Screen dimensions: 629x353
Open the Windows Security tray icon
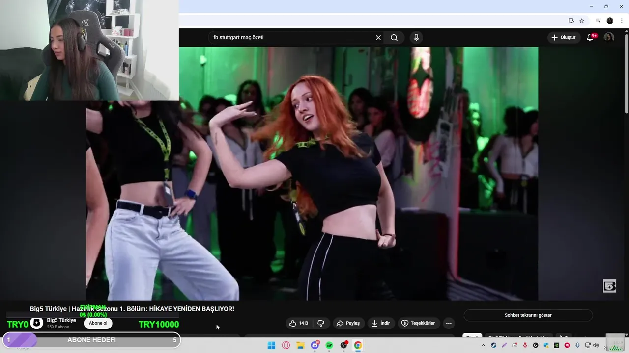click(x=546, y=345)
